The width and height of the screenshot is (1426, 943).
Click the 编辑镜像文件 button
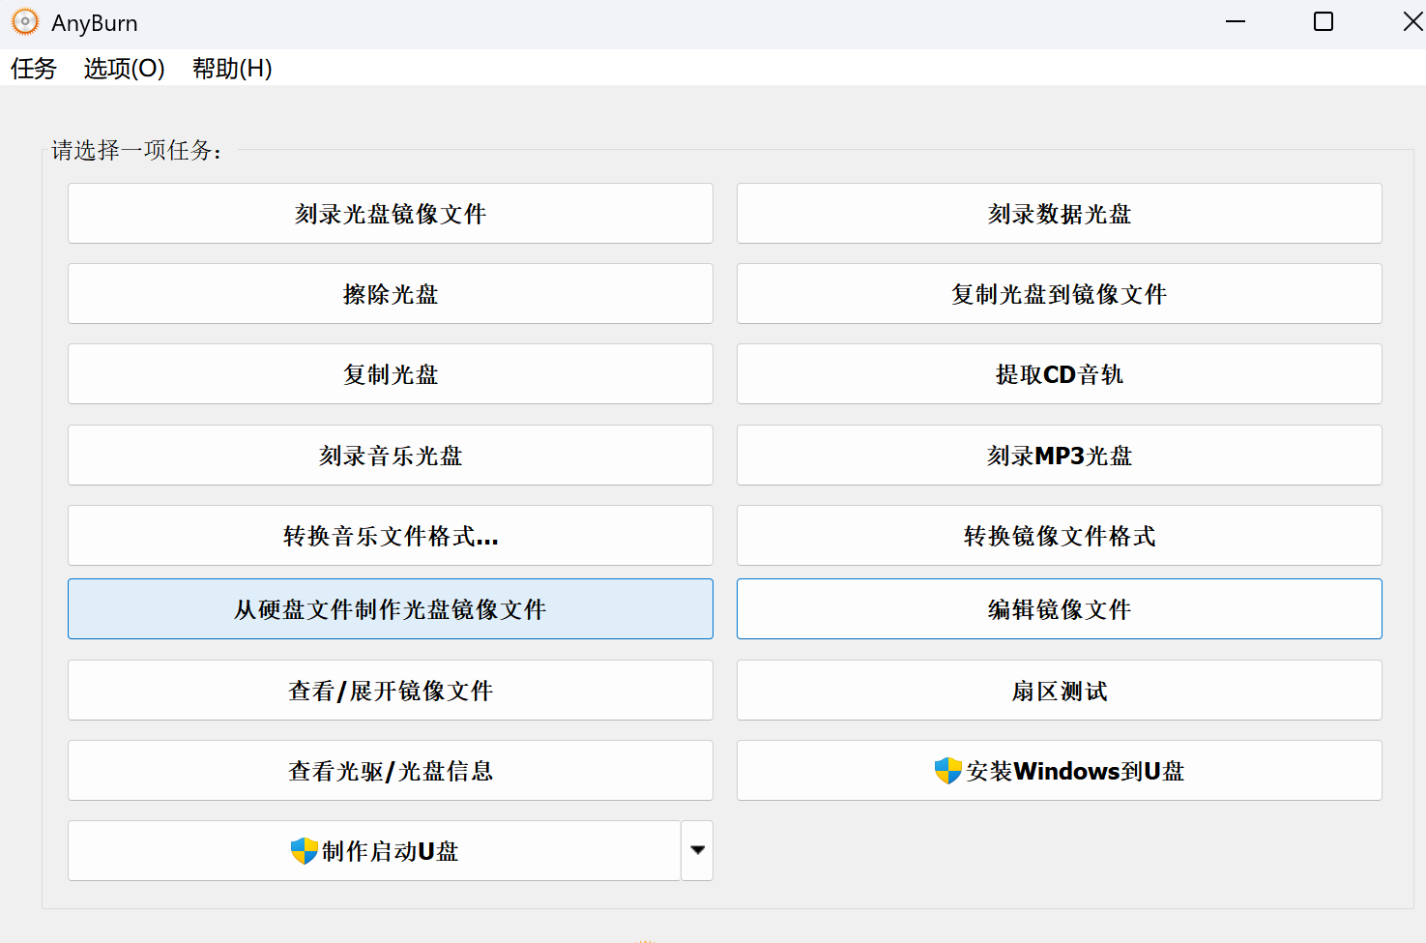click(1060, 609)
